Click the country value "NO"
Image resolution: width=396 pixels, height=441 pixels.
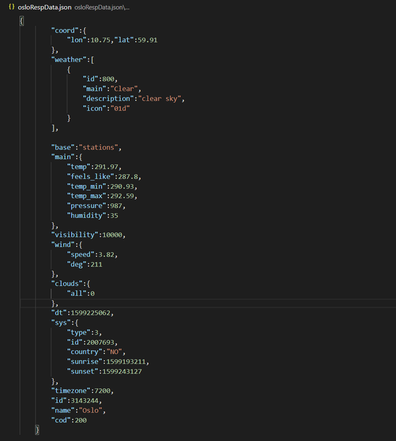click(114, 352)
